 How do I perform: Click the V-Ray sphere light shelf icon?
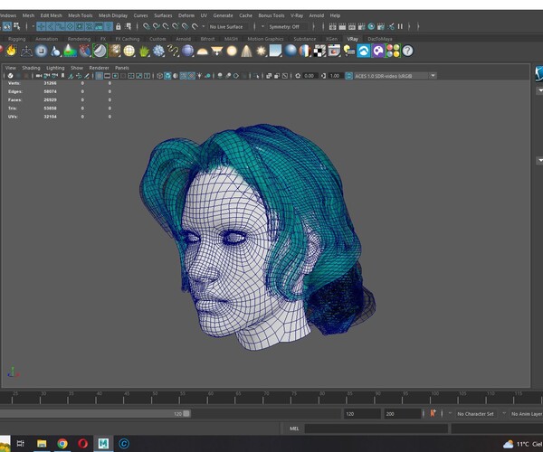[232, 51]
